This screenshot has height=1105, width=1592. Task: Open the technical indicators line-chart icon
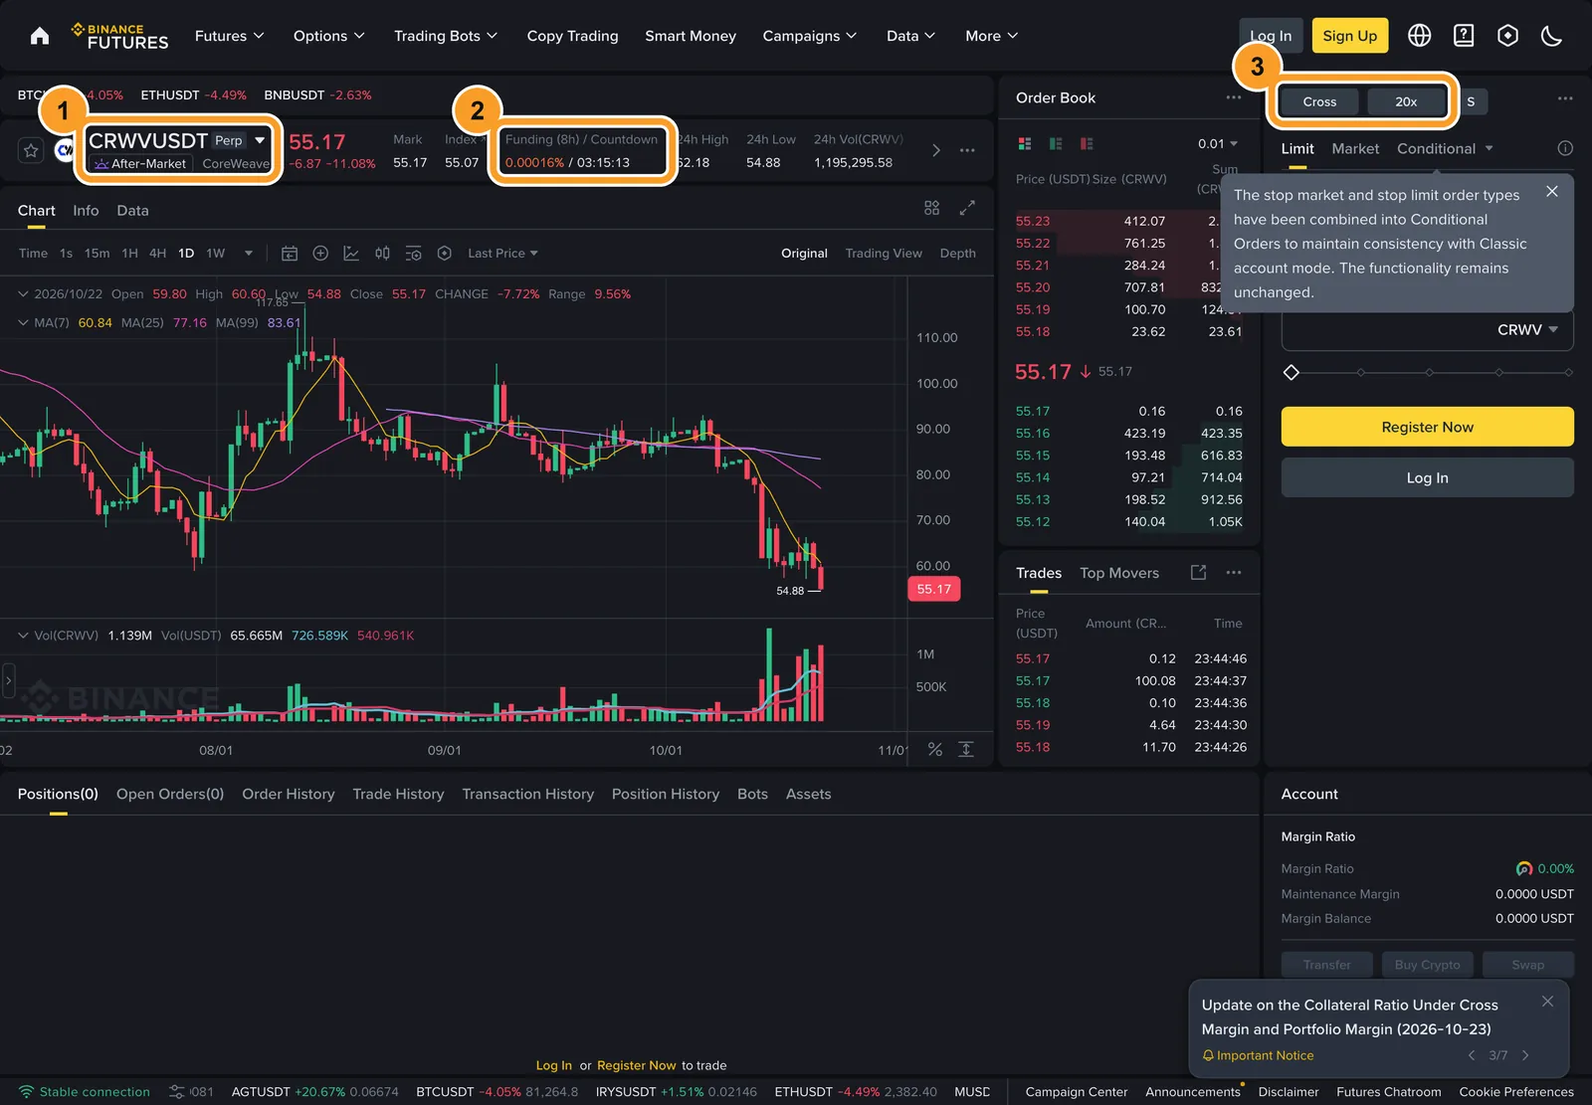click(x=351, y=254)
